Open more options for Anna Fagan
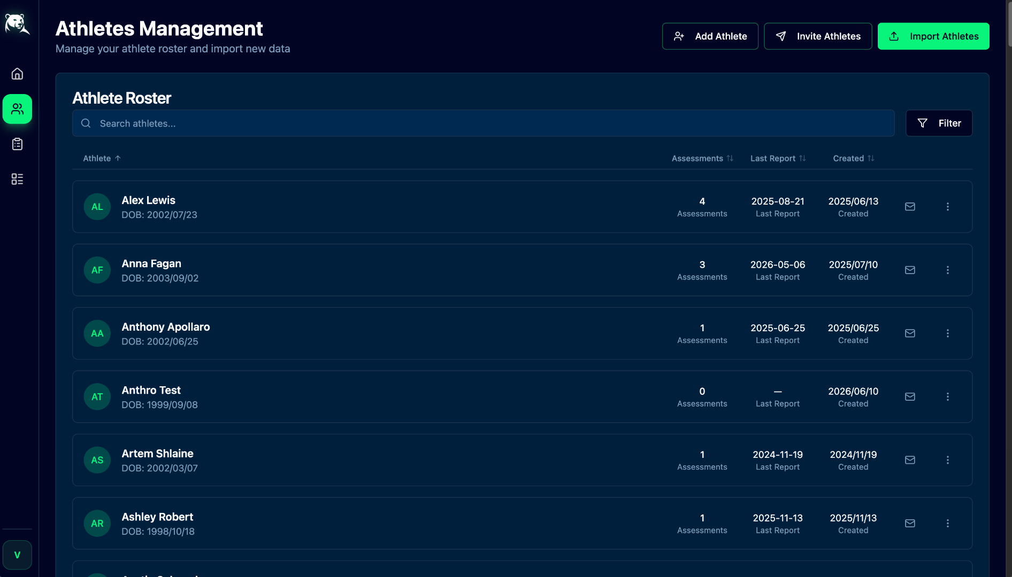 point(947,270)
